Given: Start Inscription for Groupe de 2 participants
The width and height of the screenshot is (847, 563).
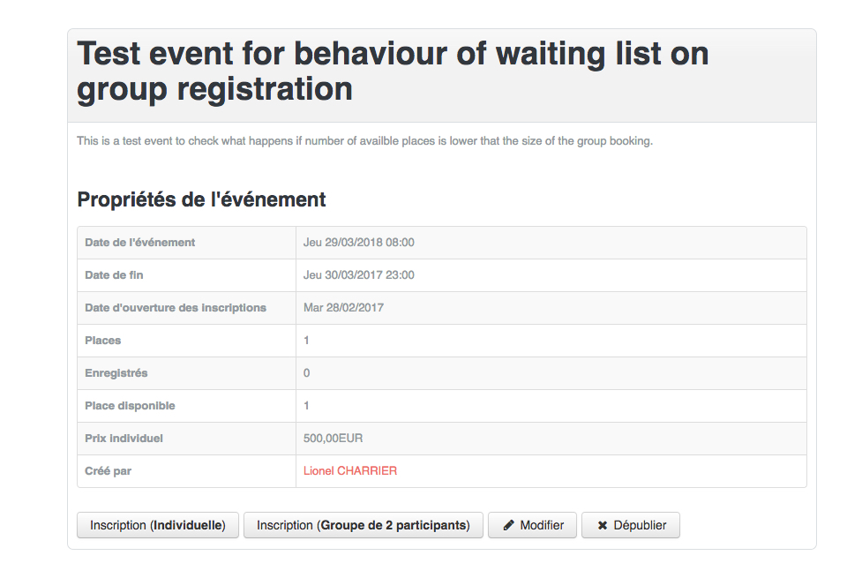Looking at the screenshot, I should (363, 525).
